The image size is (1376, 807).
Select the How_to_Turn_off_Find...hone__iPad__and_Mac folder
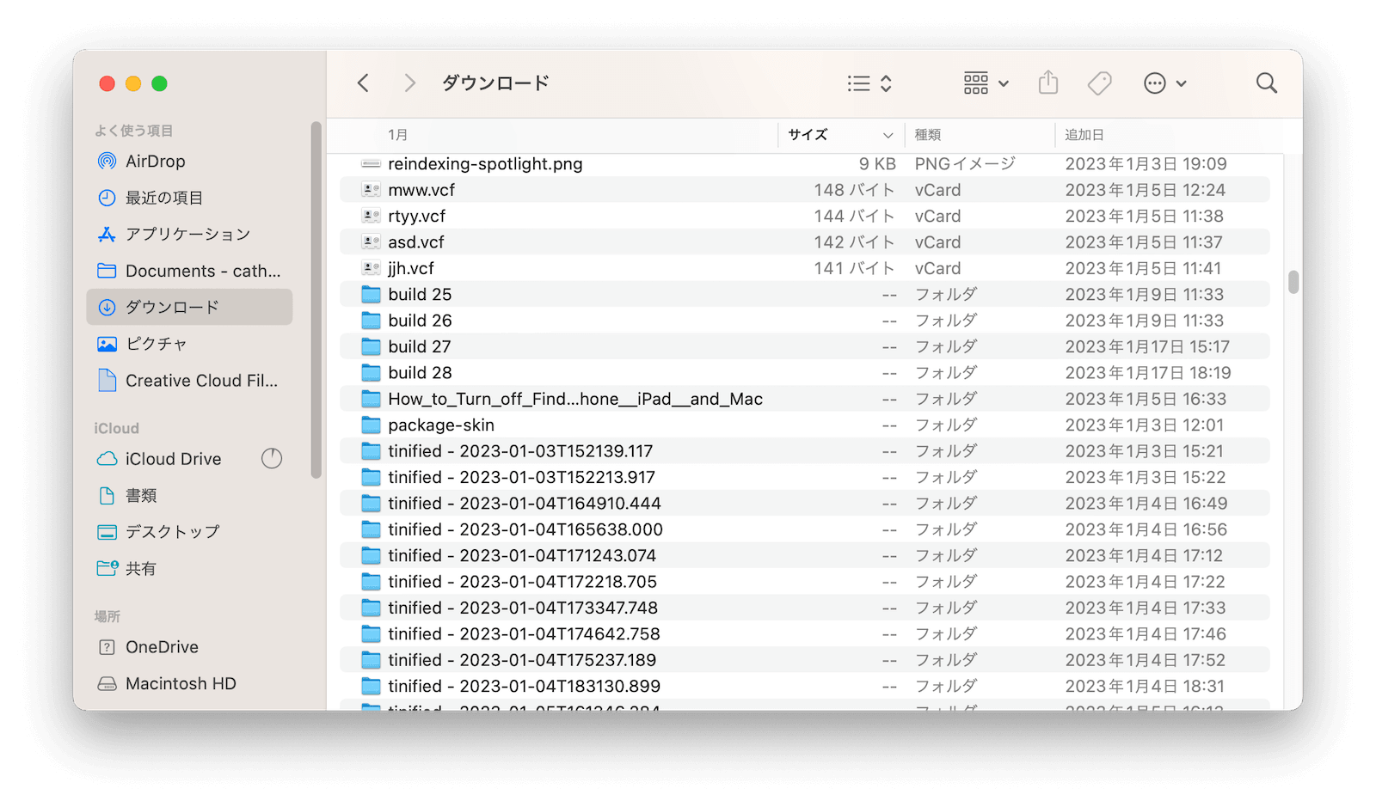click(x=804, y=399)
